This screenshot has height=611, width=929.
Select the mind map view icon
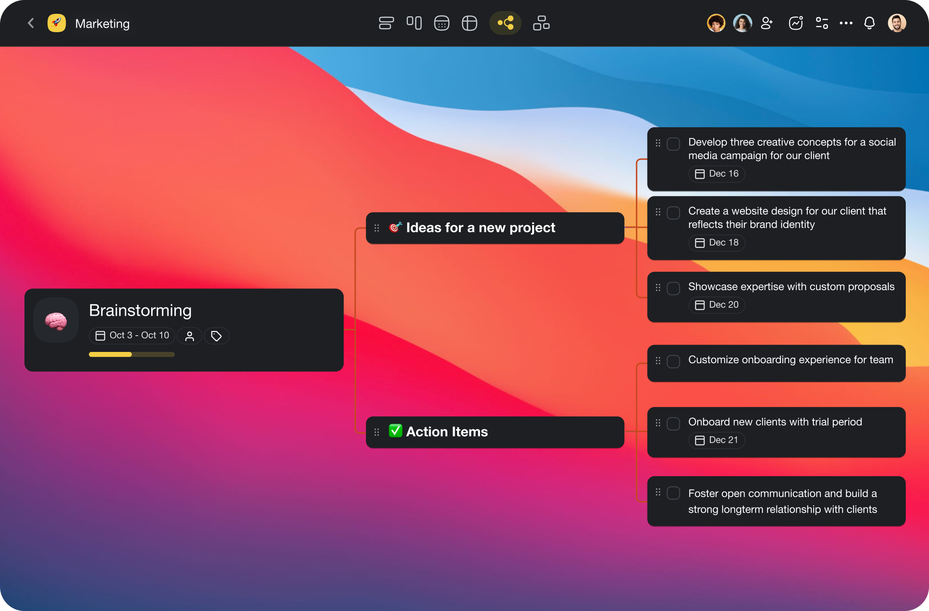(x=505, y=23)
